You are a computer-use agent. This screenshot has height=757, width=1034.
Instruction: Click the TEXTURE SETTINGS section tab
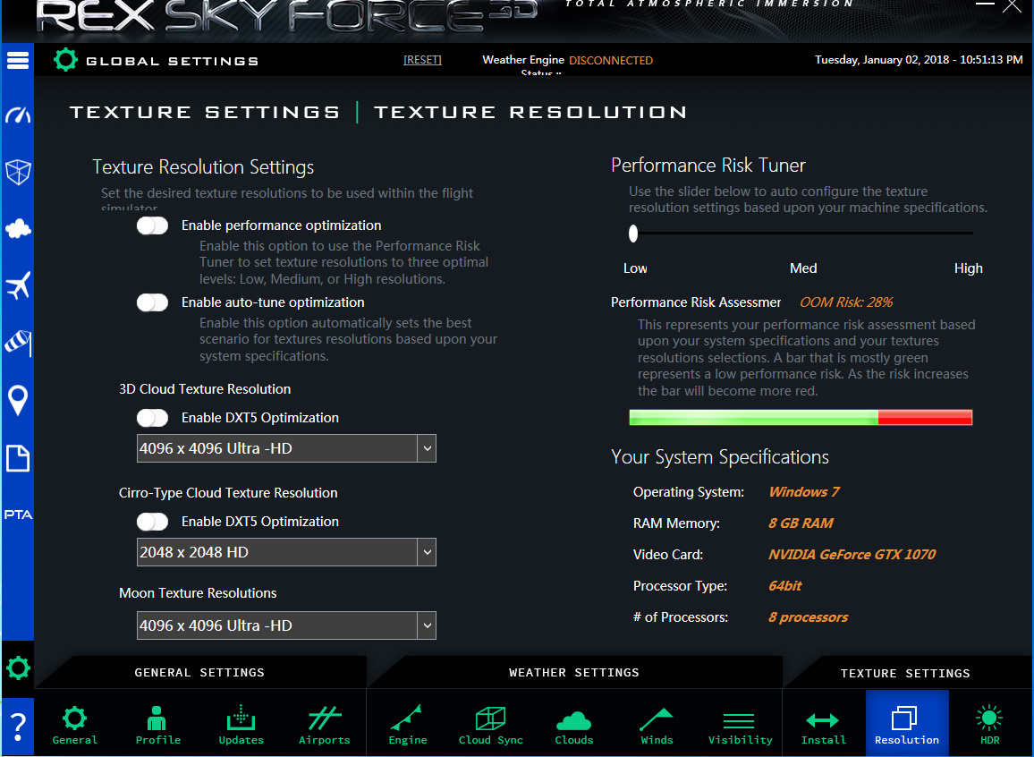click(905, 673)
